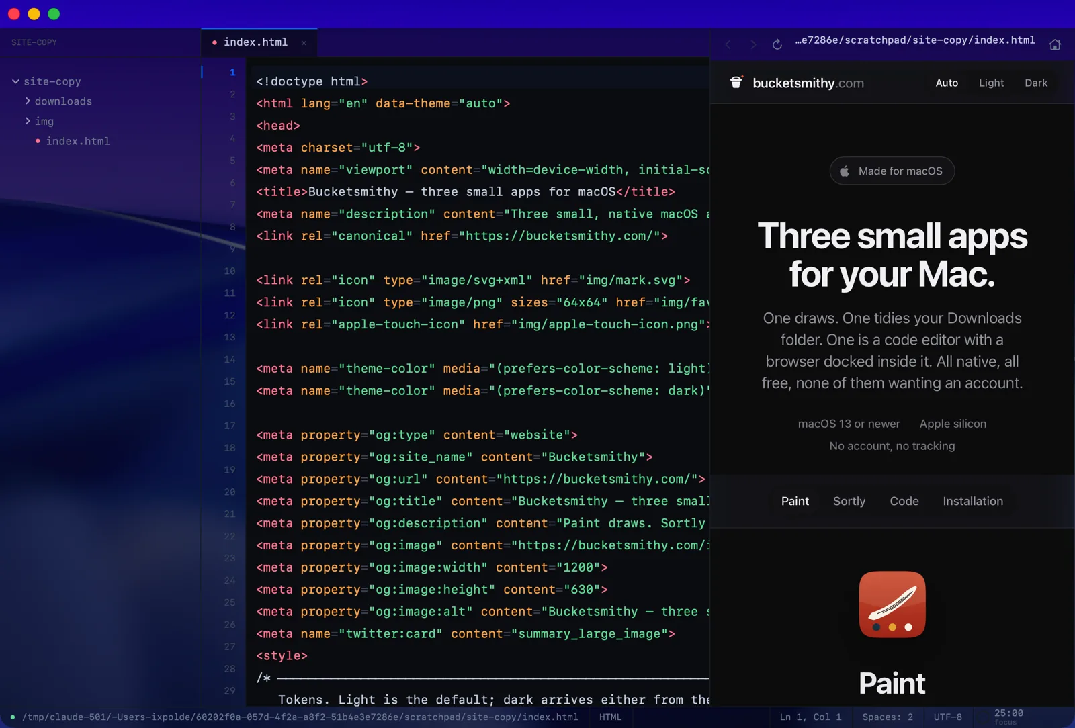Viewport: 1075px width, 728px height.
Task: Click the bucketsmithy bucket logo icon
Action: click(736, 82)
